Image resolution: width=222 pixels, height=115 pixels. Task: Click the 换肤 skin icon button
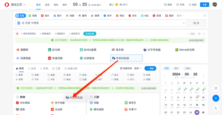193,5
